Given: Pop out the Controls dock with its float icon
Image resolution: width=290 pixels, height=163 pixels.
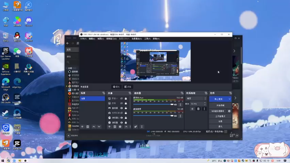Looking at the screenshot, I should pyautogui.click(x=230, y=93).
